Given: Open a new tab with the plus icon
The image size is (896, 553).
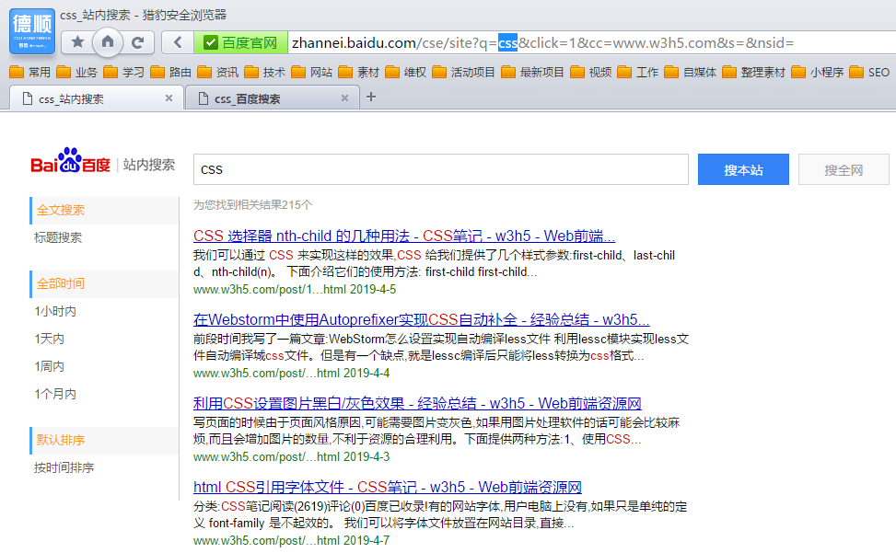Looking at the screenshot, I should point(370,97).
